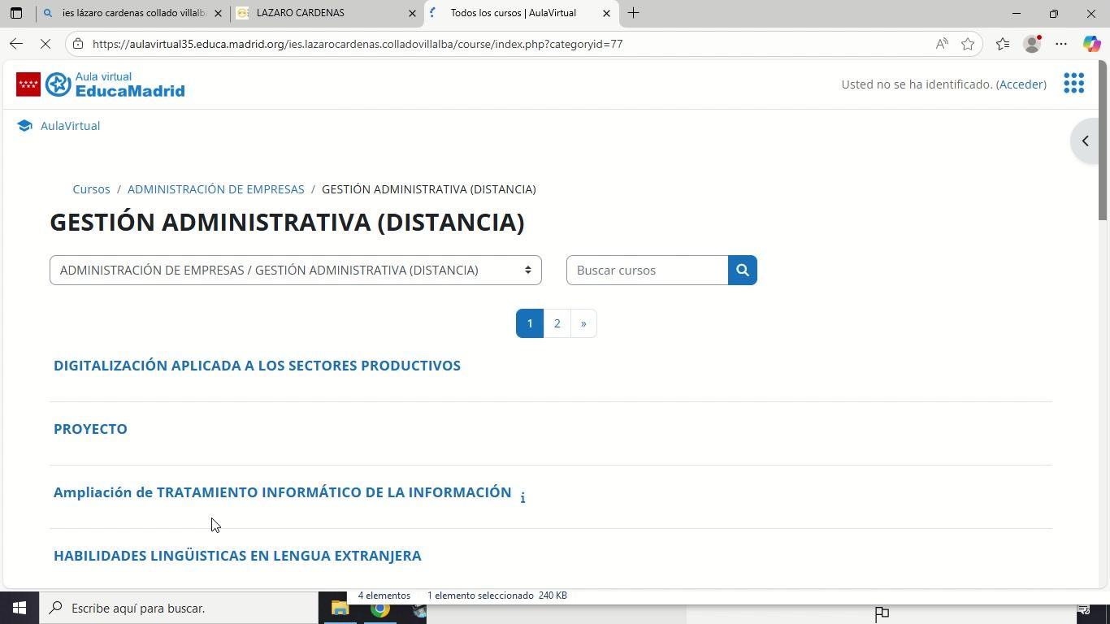Open the Copilot icon in Edge toolbar
Viewport: 1110px width, 624px height.
[x=1091, y=44]
